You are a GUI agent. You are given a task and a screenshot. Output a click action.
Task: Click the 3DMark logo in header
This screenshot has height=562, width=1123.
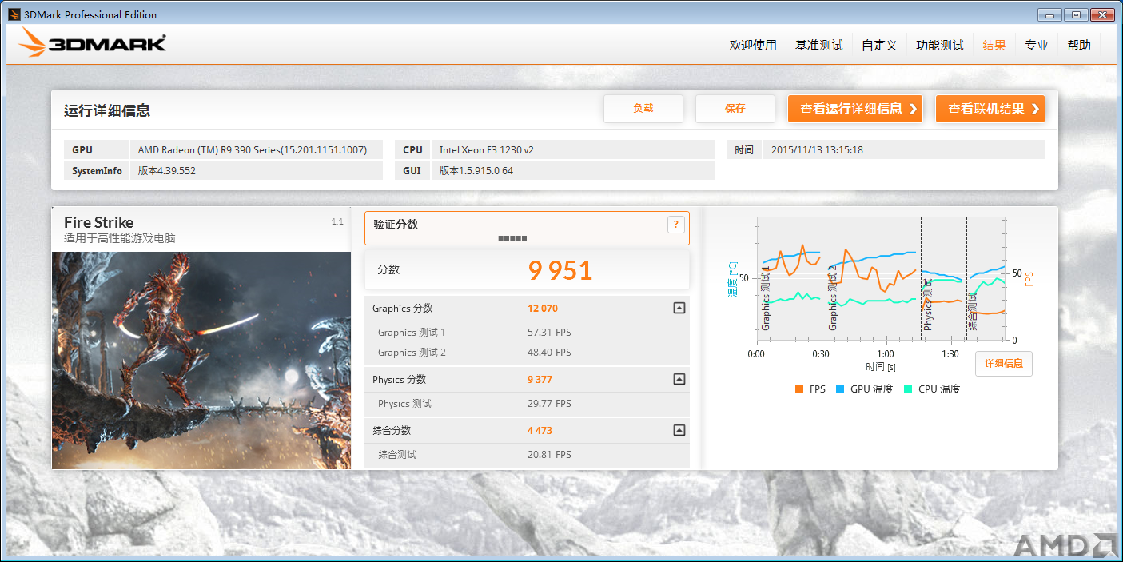click(92, 43)
